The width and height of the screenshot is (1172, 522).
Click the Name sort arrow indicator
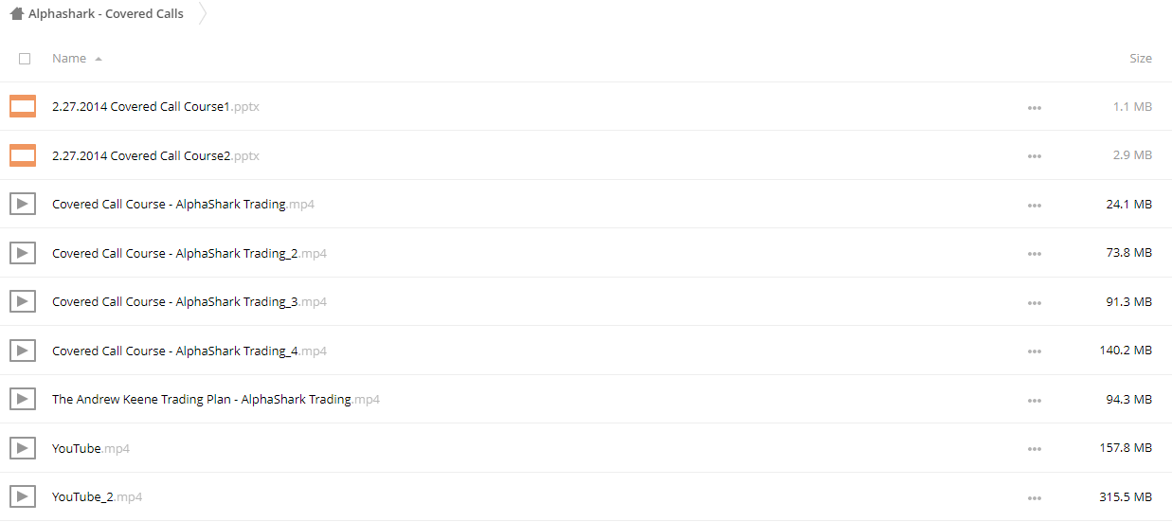tap(99, 59)
